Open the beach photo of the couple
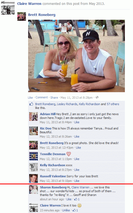The height and width of the screenshot is (213, 133). coord(77,56)
